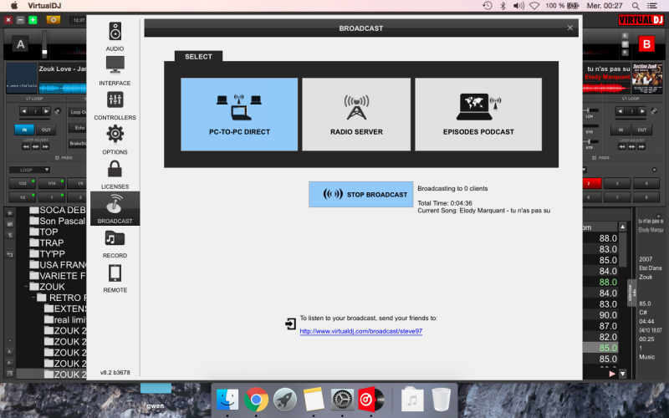Click the SELECT tab header
This screenshot has width=669, height=418.
198,56
